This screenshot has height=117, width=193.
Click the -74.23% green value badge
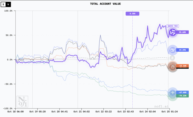[x=183, y=96]
